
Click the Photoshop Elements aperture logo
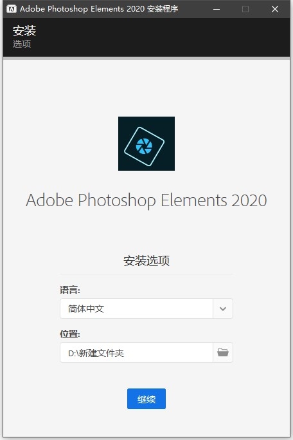click(146, 144)
